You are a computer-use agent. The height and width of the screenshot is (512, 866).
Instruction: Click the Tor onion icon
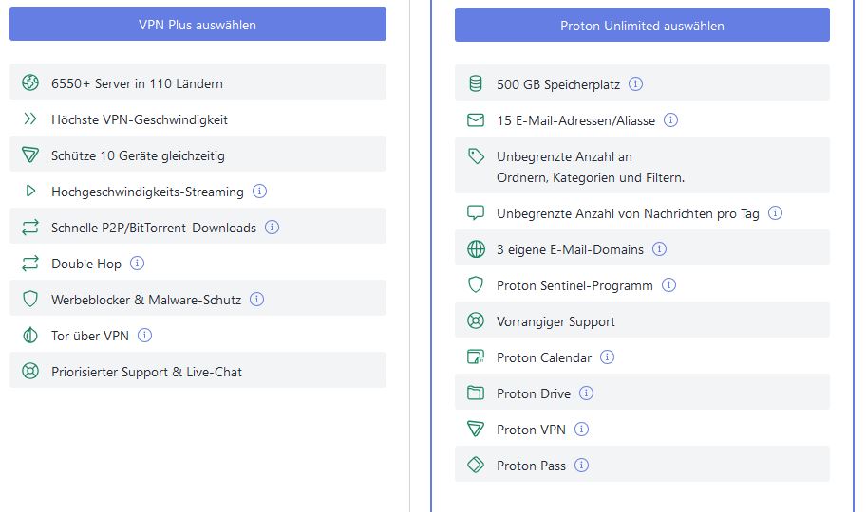(30, 336)
